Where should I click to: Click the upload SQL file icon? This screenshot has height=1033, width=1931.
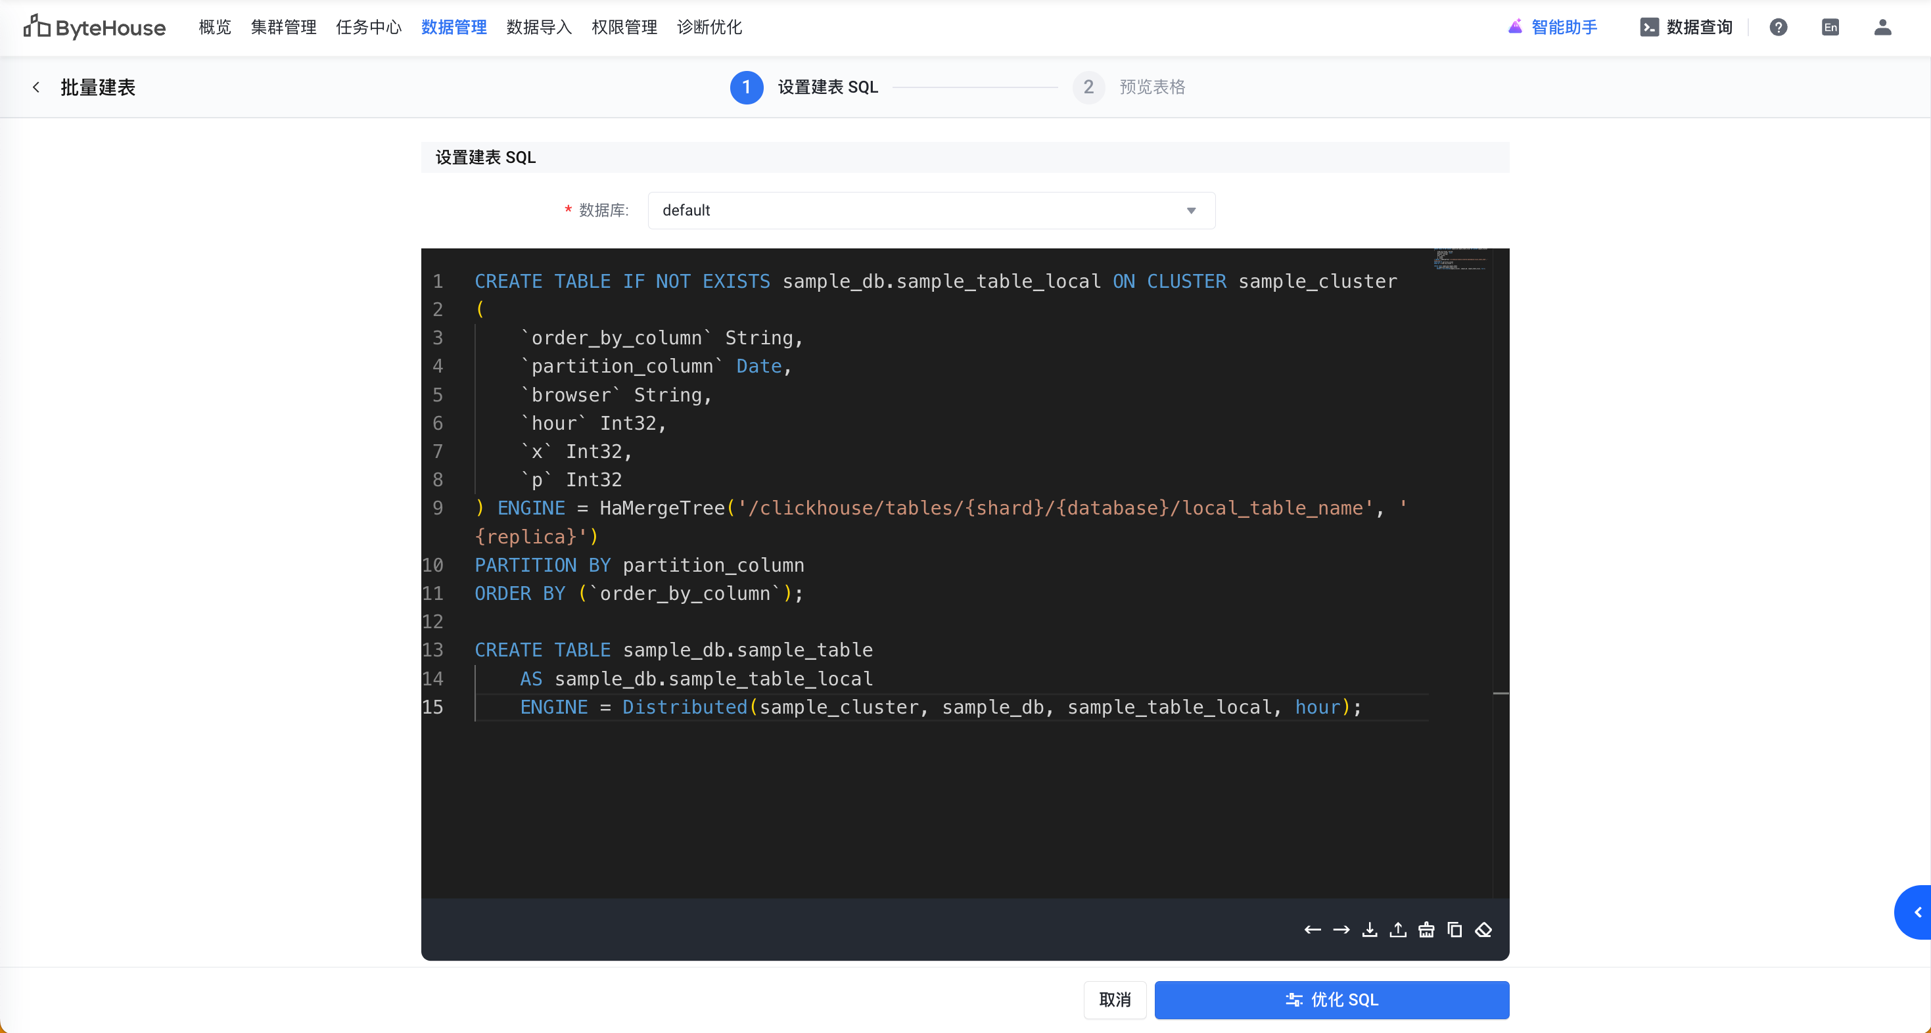(1398, 930)
